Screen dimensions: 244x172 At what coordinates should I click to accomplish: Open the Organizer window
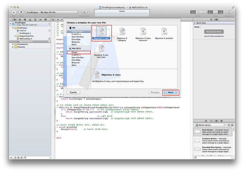tap(229, 12)
